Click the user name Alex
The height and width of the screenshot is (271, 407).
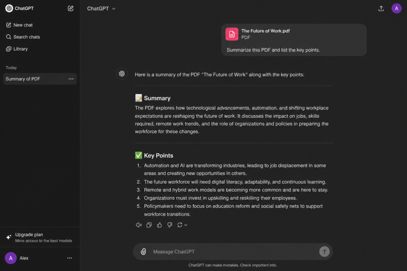click(x=24, y=258)
